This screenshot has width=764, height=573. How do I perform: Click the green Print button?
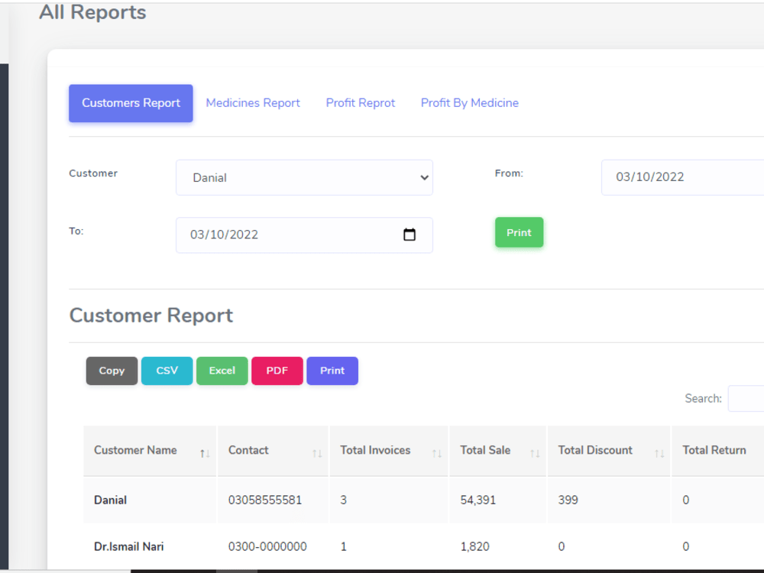(x=519, y=232)
